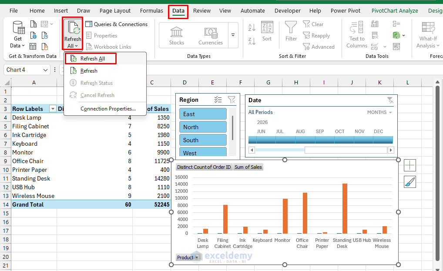Choose Connection Properties from the menu
The image size is (443, 271).
coord(105,109)
